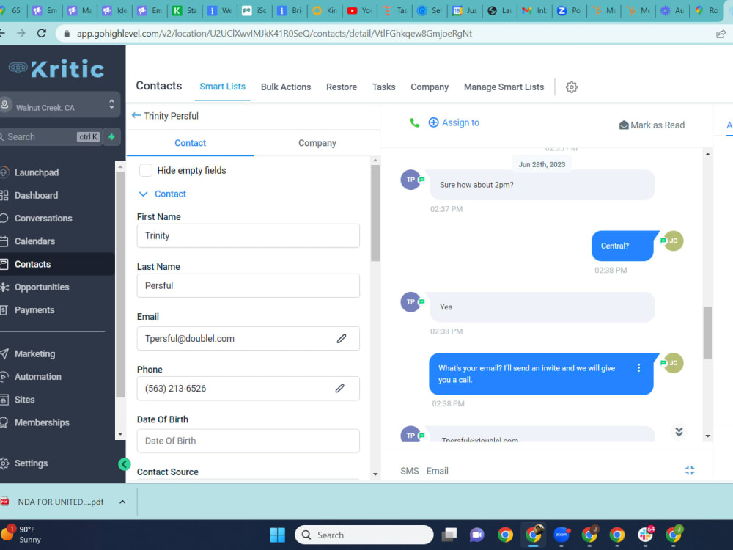Open Launchpad in the sidebar

[x=37, y=172]
